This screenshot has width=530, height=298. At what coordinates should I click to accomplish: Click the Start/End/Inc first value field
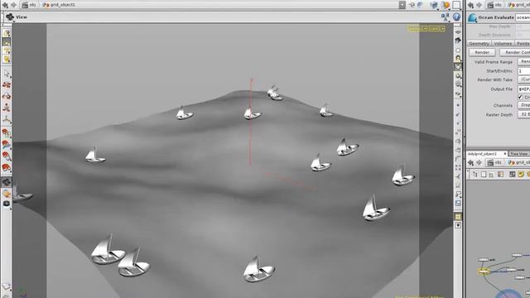(524, 71)
